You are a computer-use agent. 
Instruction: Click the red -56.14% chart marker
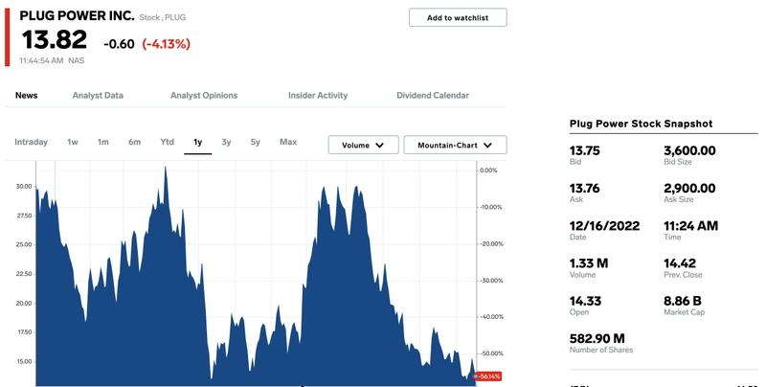[488, 376]
